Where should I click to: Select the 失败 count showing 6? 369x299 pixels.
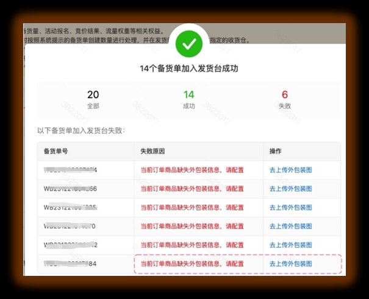click(284, 99)
